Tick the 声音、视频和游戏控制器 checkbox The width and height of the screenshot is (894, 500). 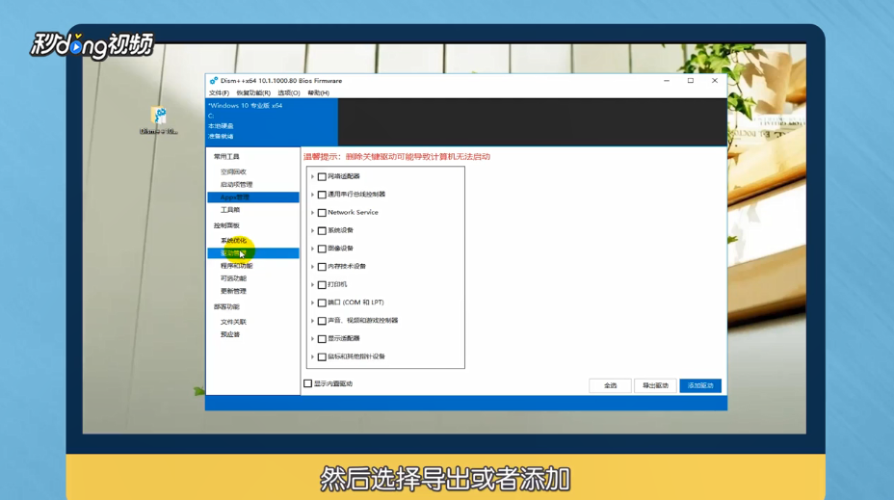[322, 321]
